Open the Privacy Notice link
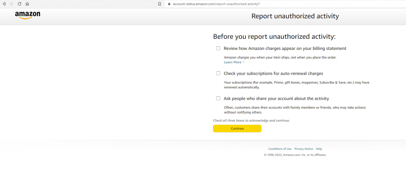406x171 pixels. tap(303, 149)
